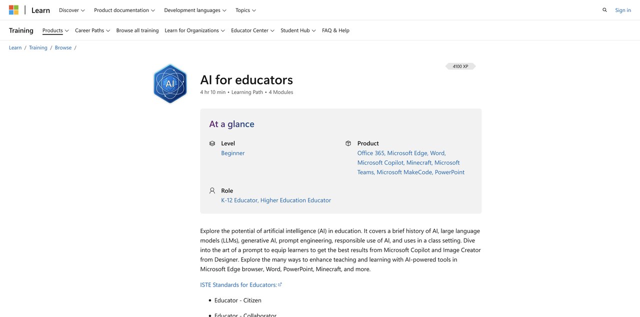
Task: Click the box icon beside Product
Action: pos(348,143)
